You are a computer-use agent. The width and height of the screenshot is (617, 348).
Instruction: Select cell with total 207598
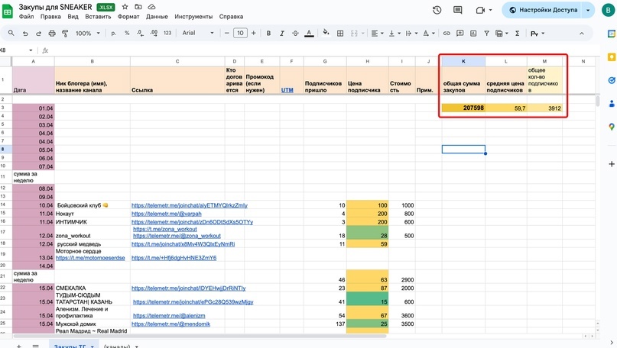463,108
